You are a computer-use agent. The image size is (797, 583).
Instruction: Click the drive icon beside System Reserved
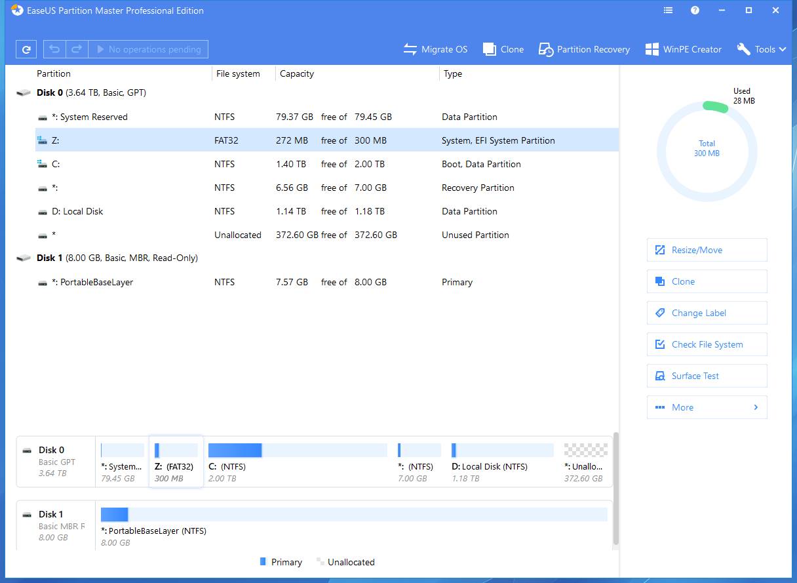tap(43, 117)
